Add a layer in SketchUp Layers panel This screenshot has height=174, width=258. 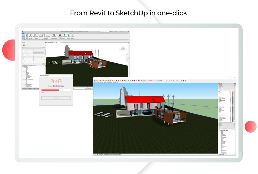[219, 90]
